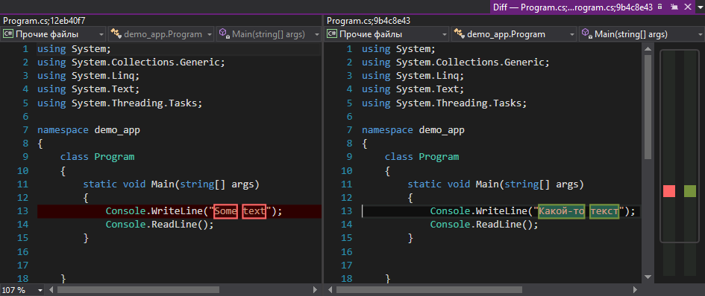Image resolution: width=705 pixels, height=296 pixels.
Task: Click 'namespace demo_app' in left pane
Action: 88,130
